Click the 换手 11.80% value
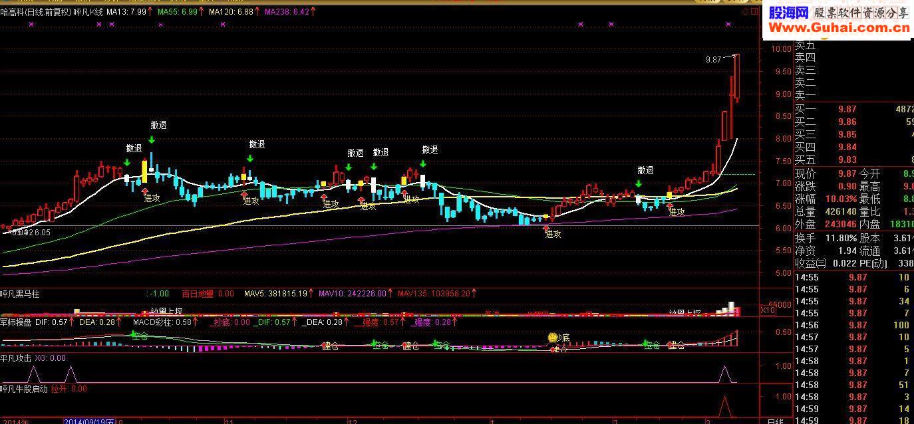This screenshot has width=914, height=424. 842,238
